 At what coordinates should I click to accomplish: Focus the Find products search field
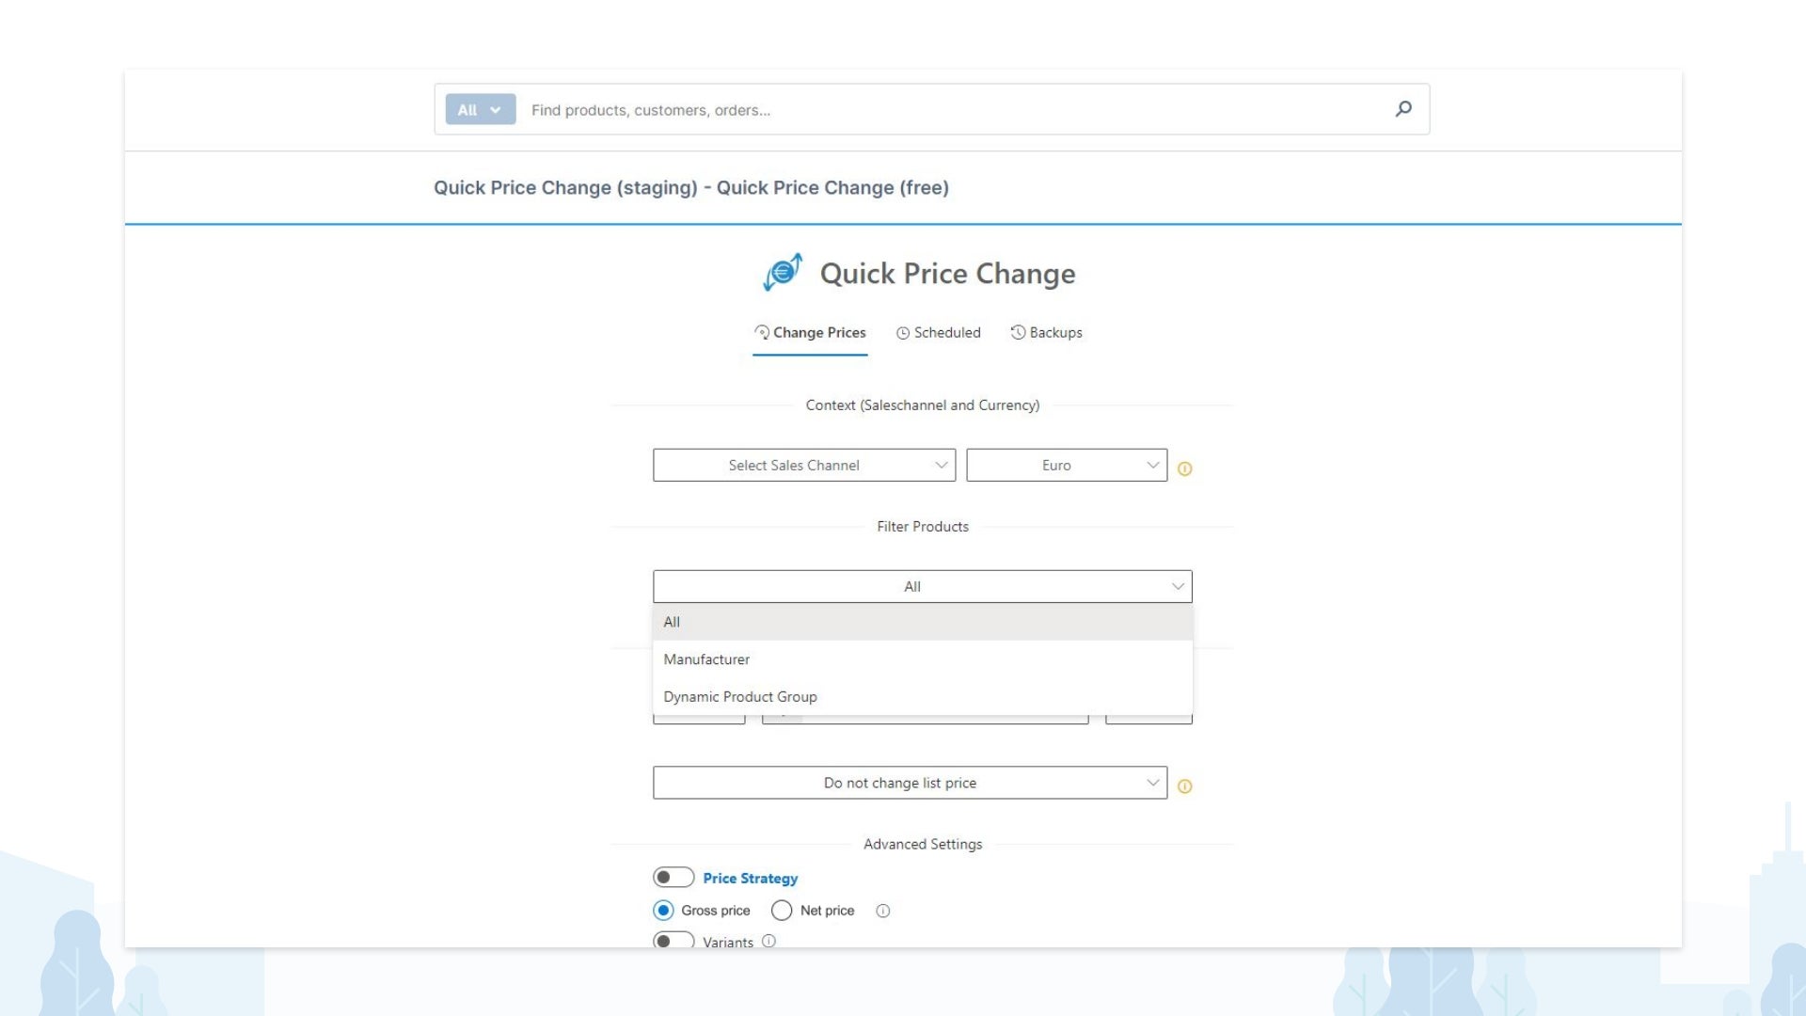955,110
